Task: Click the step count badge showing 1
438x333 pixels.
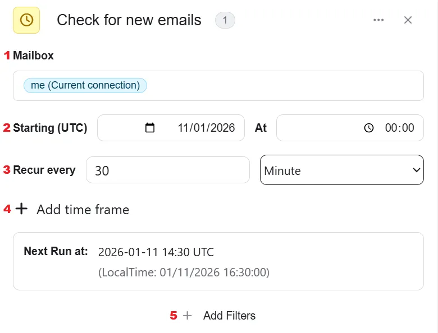Action: pos(225,20)
